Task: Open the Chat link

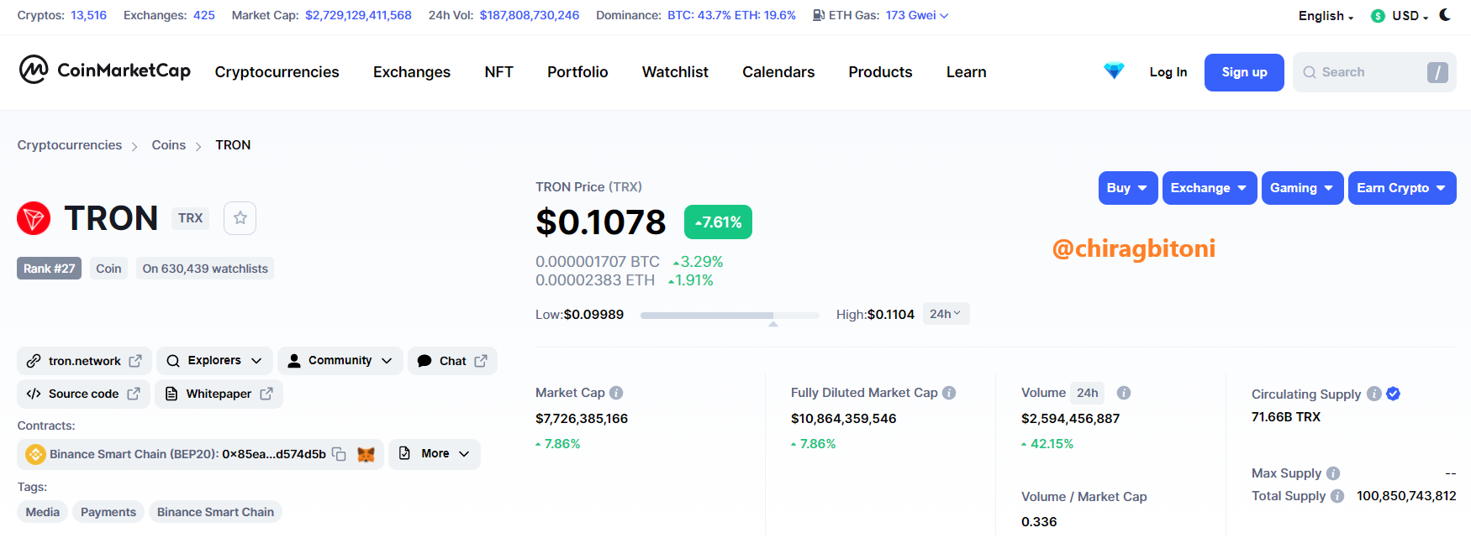Action: 452,361
